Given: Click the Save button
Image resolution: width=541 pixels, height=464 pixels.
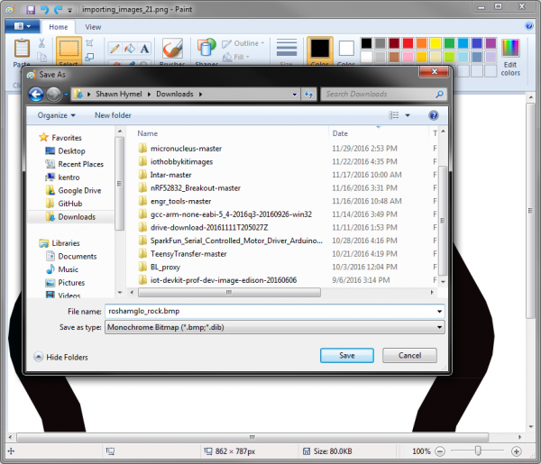Looking at the screenshot, I should (x=347, y=355).
